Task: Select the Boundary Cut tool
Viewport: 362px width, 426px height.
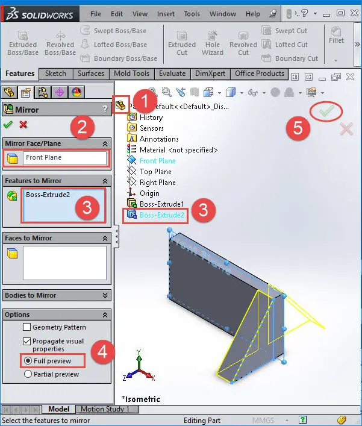Action: click(x=290, y=58)
